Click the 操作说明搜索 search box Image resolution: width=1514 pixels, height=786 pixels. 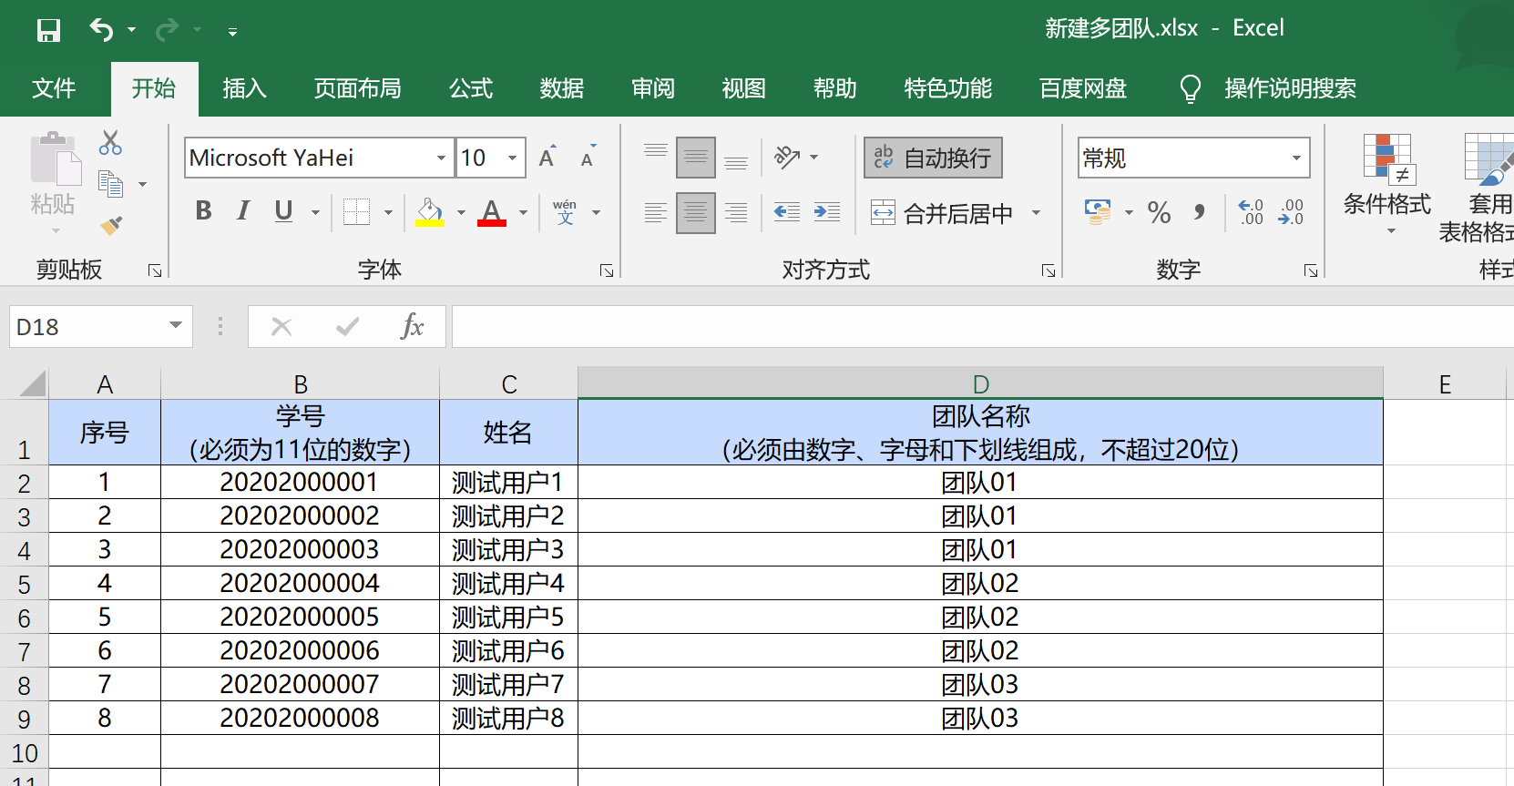coord(1290,88)
